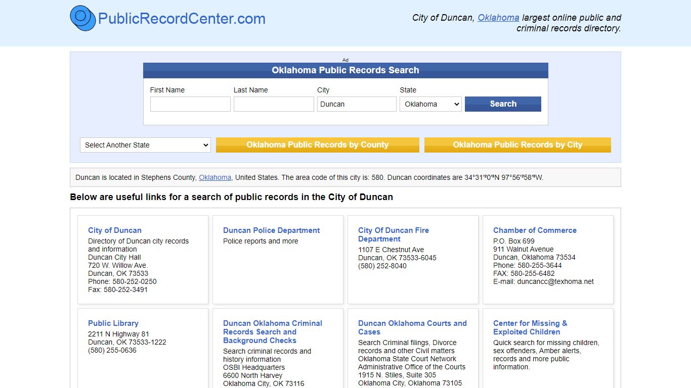Select the text Police reports and more

[261, 241]
